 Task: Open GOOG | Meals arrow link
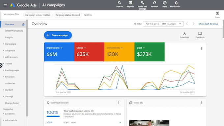click(x=120, y=122)
